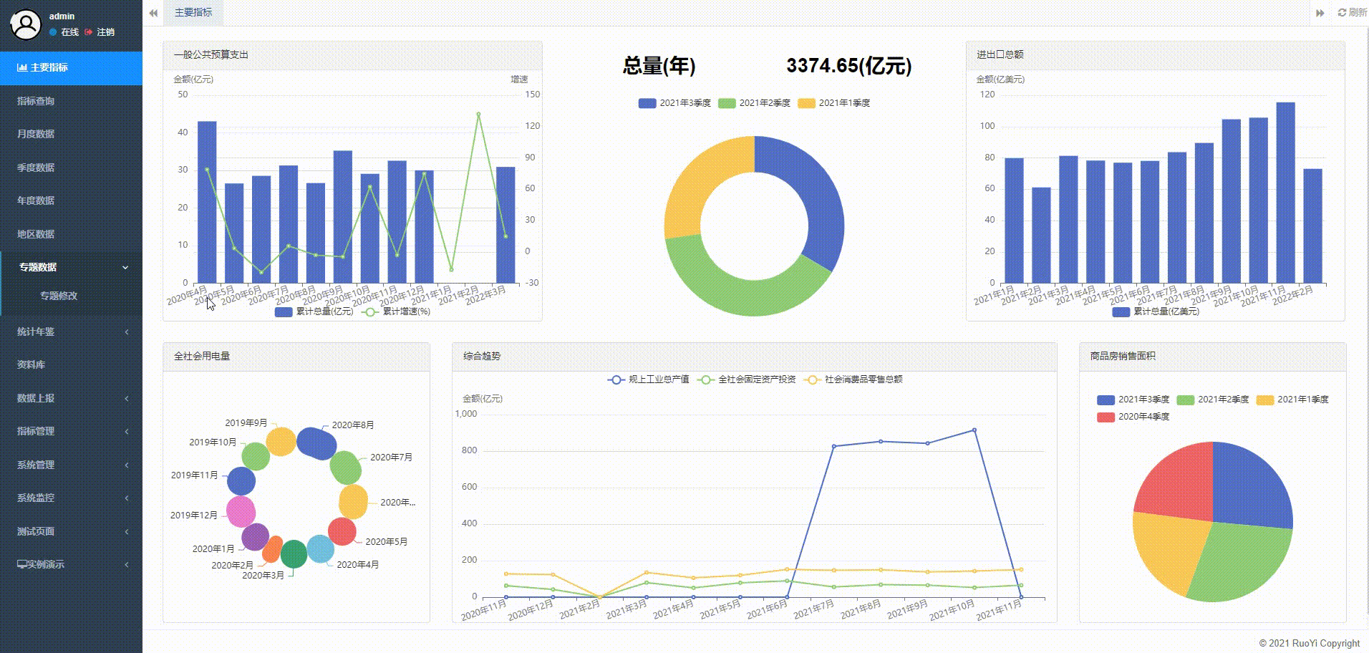
Task: Click the bar chart icon in 主要指标 menu
Action: (22, 67)
